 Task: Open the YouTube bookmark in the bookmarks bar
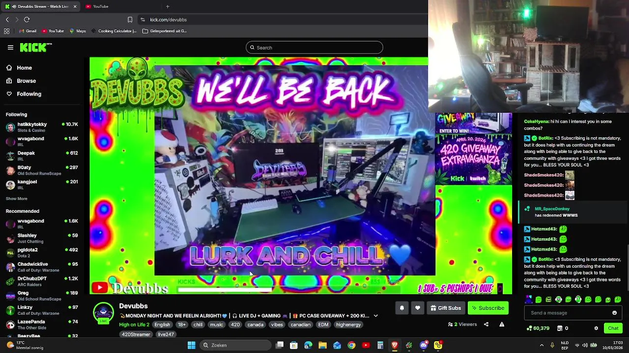pos(53,31)
